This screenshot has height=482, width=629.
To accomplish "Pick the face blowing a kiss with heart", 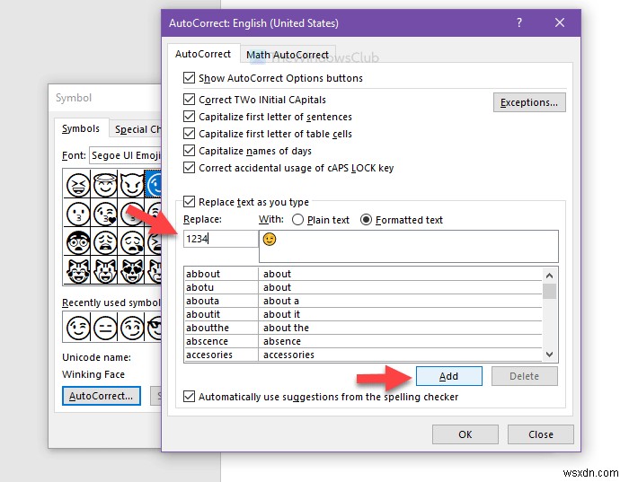I will click(x=105, y=214).
